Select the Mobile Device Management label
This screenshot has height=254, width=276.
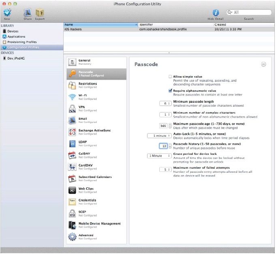[x=100, y=223]
